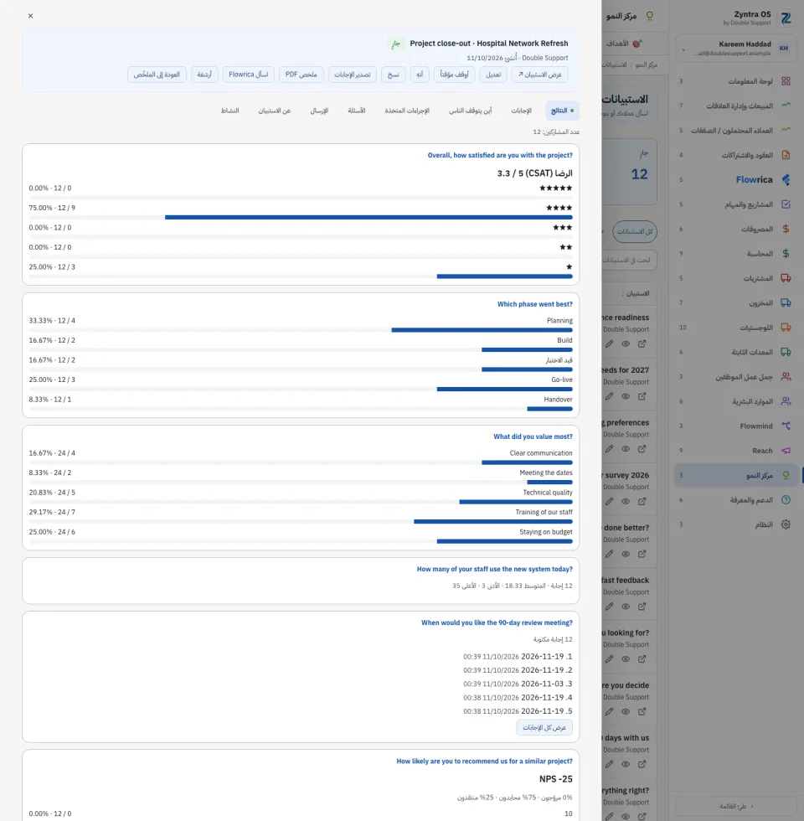804x821 pixels.
Task: Open العقود والاشتراكات document icon in sidebar
Action: coord(786,155)
